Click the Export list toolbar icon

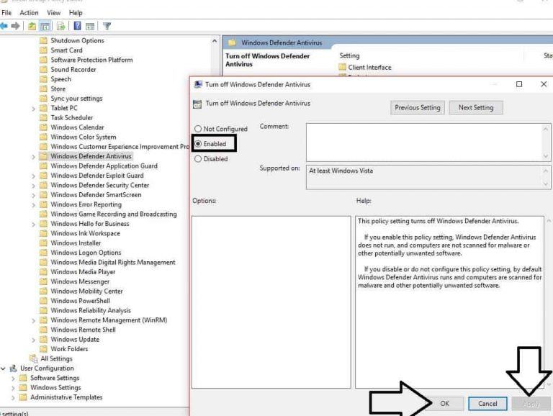(61, 27)
